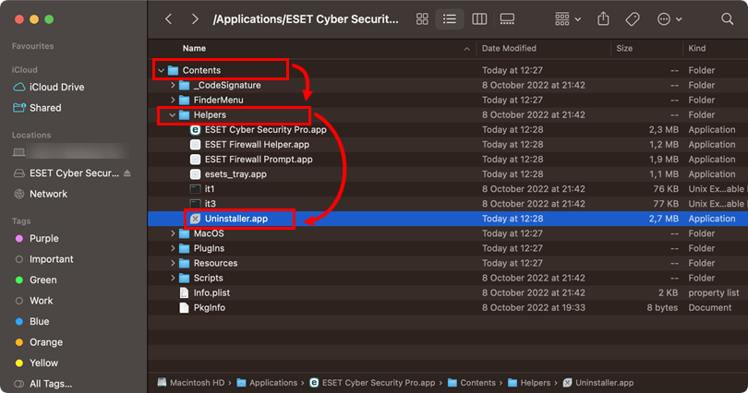Image resolution: width=748 pixels, height=393 pixels.
Task: Click the Info.plist file name
Action: coord(211,293)
